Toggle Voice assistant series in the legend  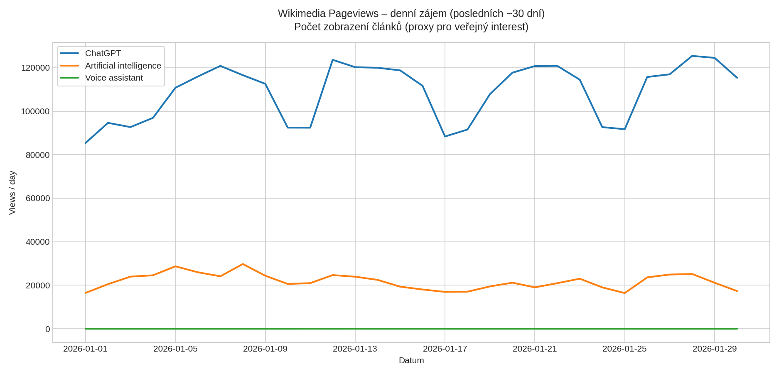[114, 78]
